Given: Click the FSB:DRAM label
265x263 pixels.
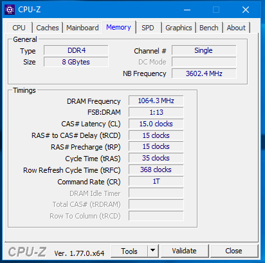Looking at the screenshot, I should (x=104, y=112).
